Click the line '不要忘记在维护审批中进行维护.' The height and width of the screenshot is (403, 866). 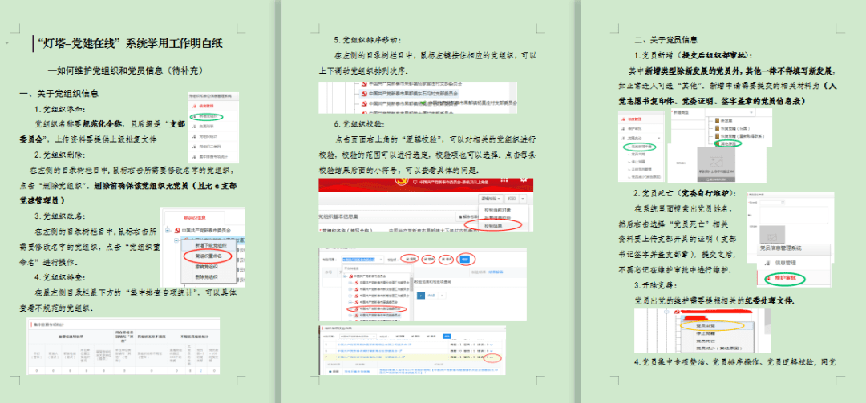[x=674, y=269]
